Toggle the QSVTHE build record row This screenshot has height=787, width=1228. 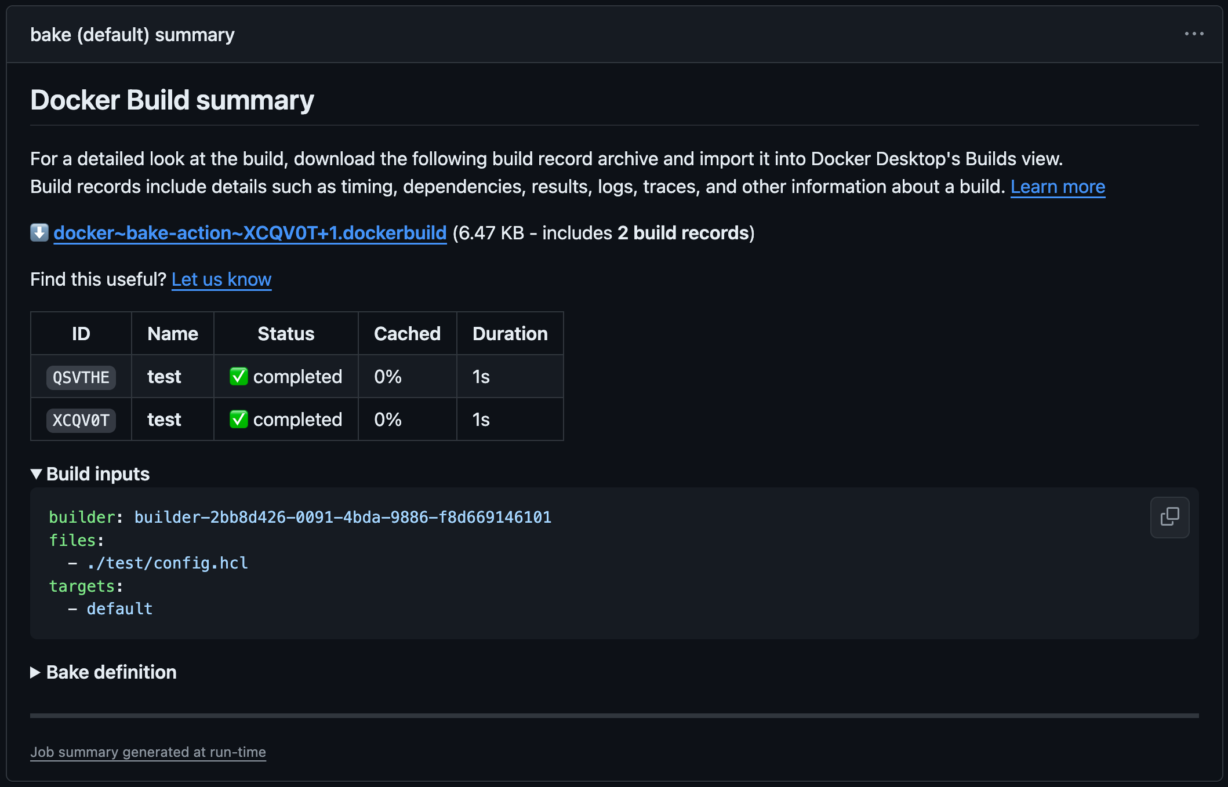click(81, 377)
